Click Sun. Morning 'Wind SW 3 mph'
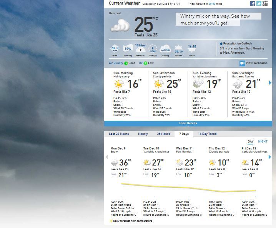 point(123,108)
